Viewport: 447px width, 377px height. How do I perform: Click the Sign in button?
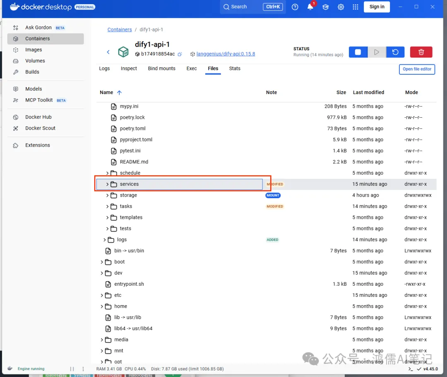coord(377,7)
